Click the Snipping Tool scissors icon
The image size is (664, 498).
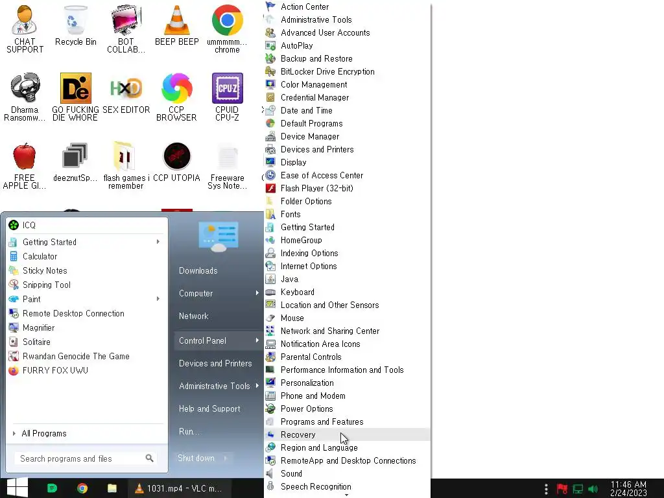pyautogui.click(x=14, y=285)
